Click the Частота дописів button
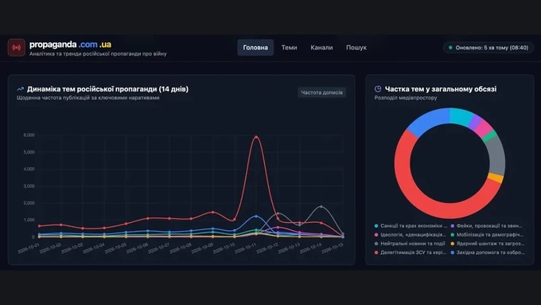The width and height of the screenshot is (541, 305). coord(322,92)
